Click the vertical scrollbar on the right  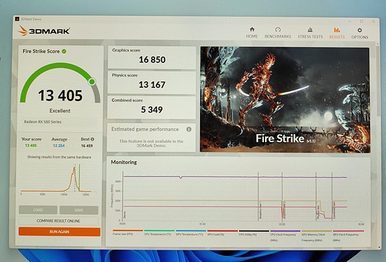[x=379, y=145]
